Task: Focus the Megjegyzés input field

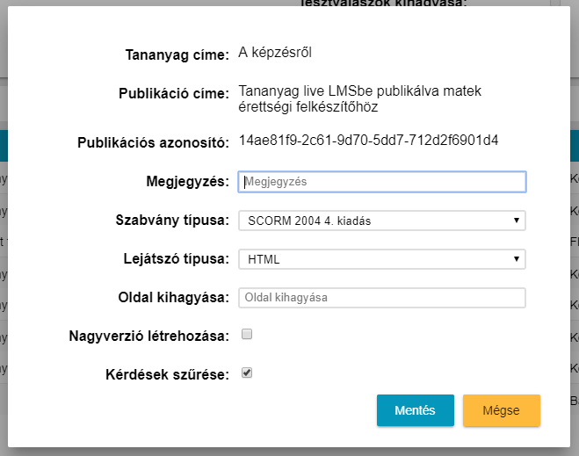Action: tap(382, 182)
